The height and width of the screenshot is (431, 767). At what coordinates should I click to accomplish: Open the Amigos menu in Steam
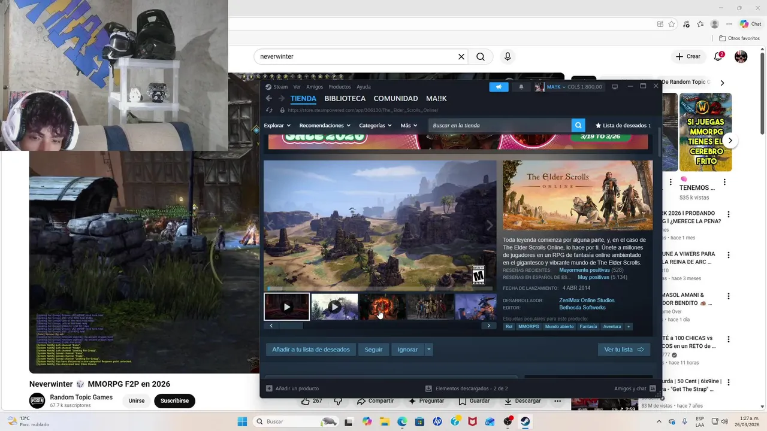tap(315, 87)
